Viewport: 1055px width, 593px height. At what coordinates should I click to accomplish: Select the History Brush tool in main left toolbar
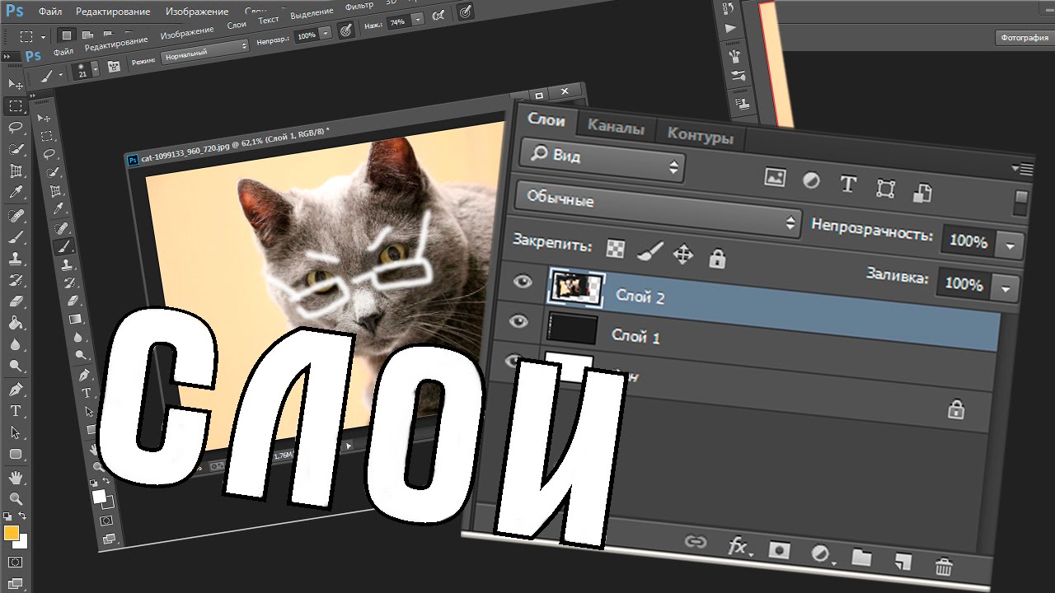point(15,281)
